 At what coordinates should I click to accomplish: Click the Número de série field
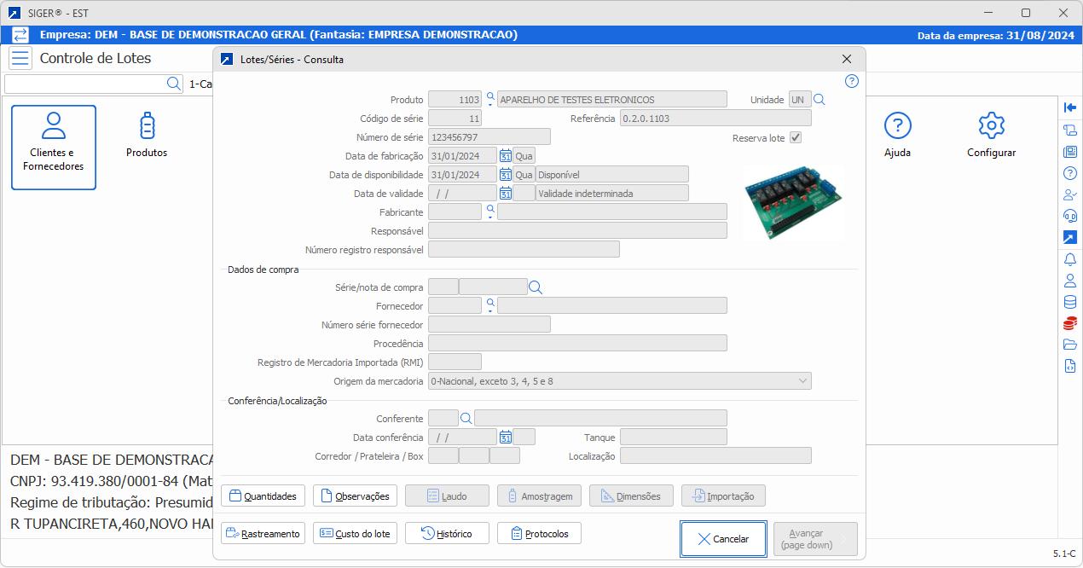pyautogui.click(x=489, y=137)
